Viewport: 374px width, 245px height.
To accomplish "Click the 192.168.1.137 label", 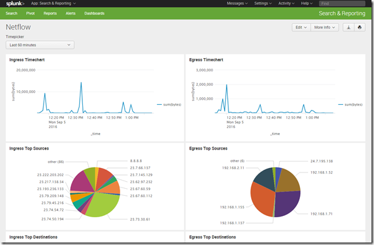I will pyautogui.click(x=232, y=223).
